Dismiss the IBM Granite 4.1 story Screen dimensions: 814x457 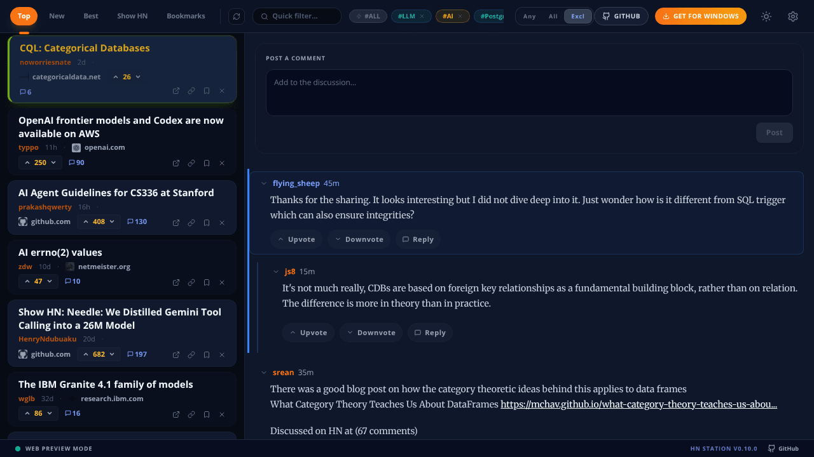(222, 414)
